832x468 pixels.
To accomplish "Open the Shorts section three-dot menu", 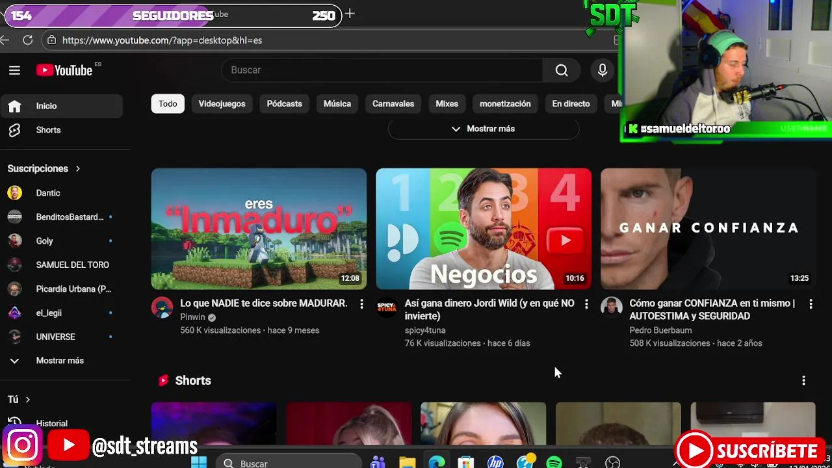I will 803,380.
